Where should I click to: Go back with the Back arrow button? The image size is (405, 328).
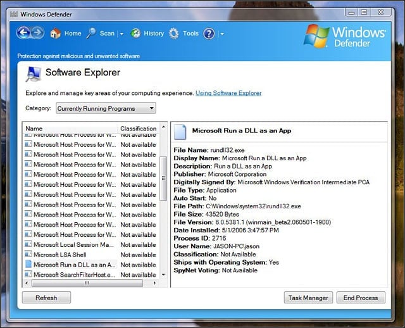(x=23, y=33)
